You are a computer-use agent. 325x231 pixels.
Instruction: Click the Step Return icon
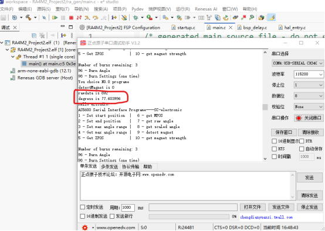pyautogui.click(x=103, y=18)
